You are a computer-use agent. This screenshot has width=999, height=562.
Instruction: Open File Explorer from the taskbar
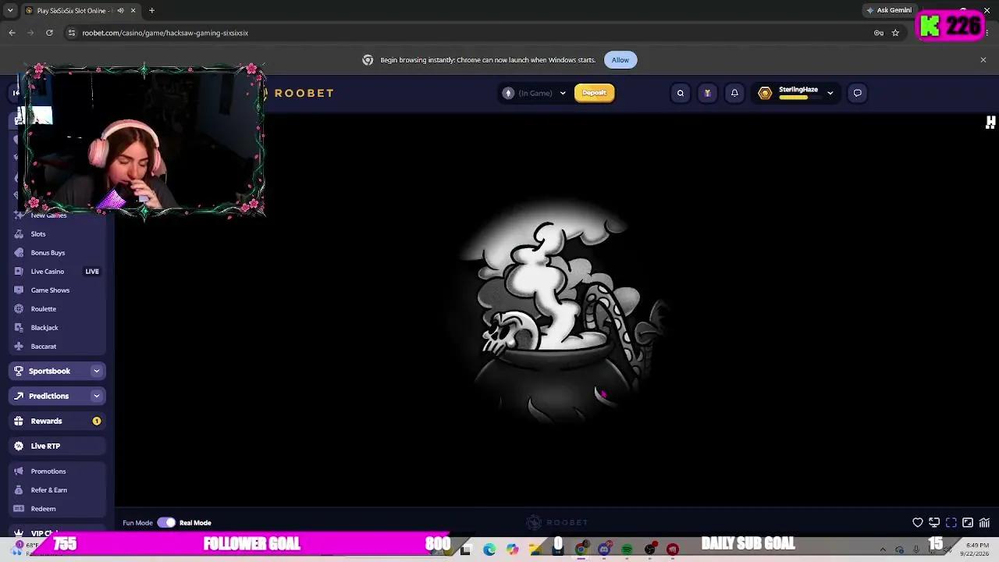click(x=535, y=550)
